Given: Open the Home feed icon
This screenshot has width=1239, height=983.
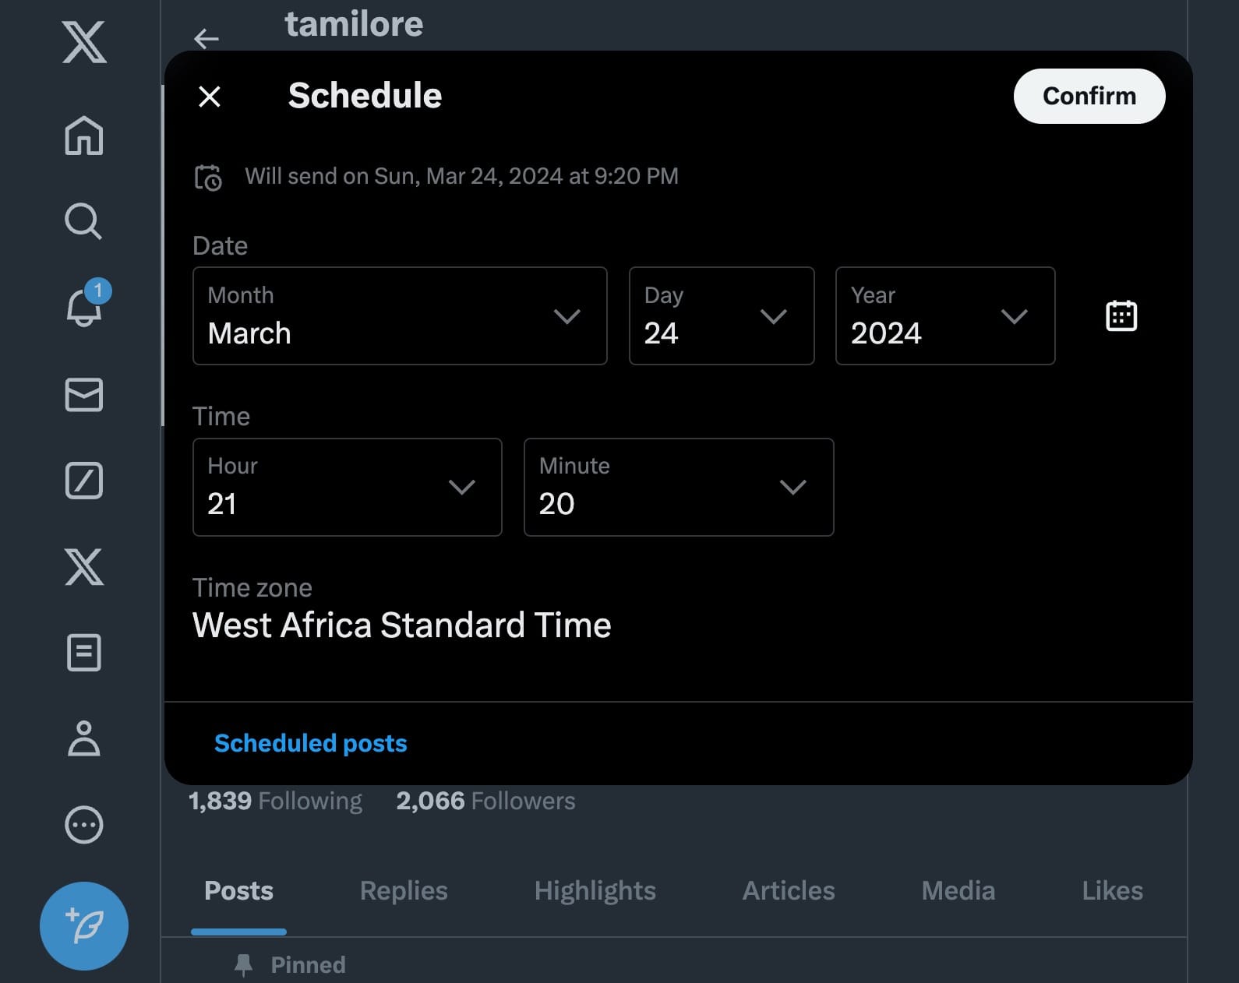Looking at the screenshot, I should [84, 136].
